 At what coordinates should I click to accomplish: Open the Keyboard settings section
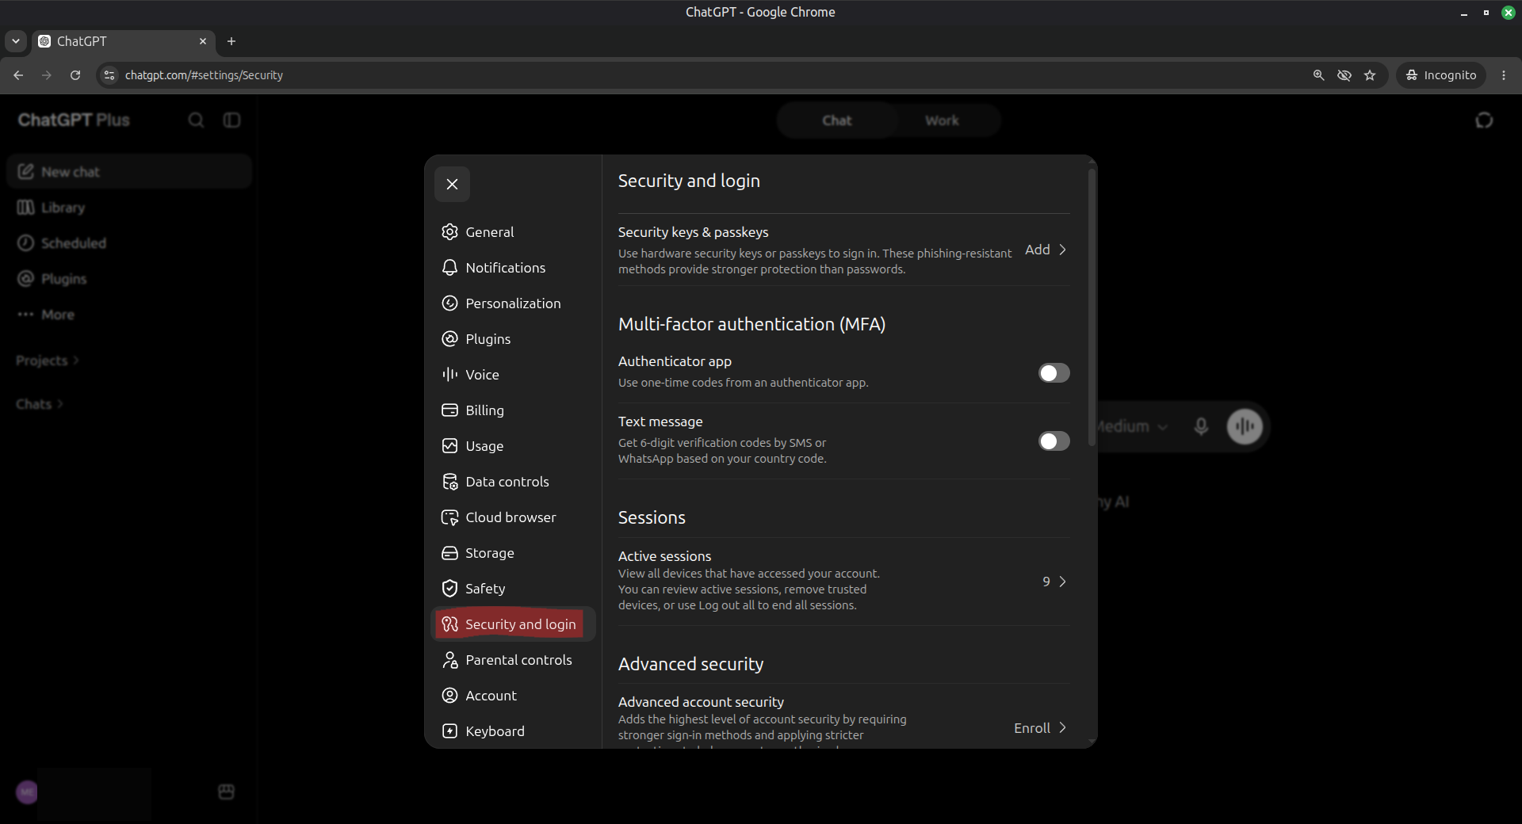513,731
